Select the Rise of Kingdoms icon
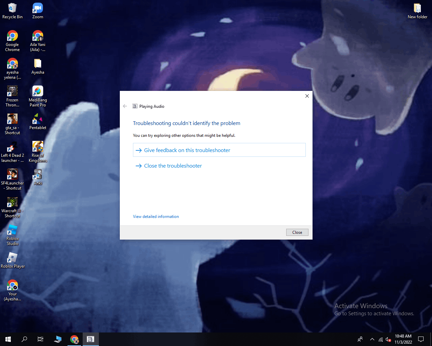The height and width of the screenshot is (346, 432). tap(37, 152)
